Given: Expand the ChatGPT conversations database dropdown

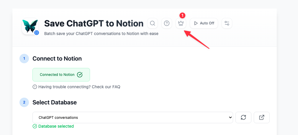Looking at the screenshot, I should point(133,117).
